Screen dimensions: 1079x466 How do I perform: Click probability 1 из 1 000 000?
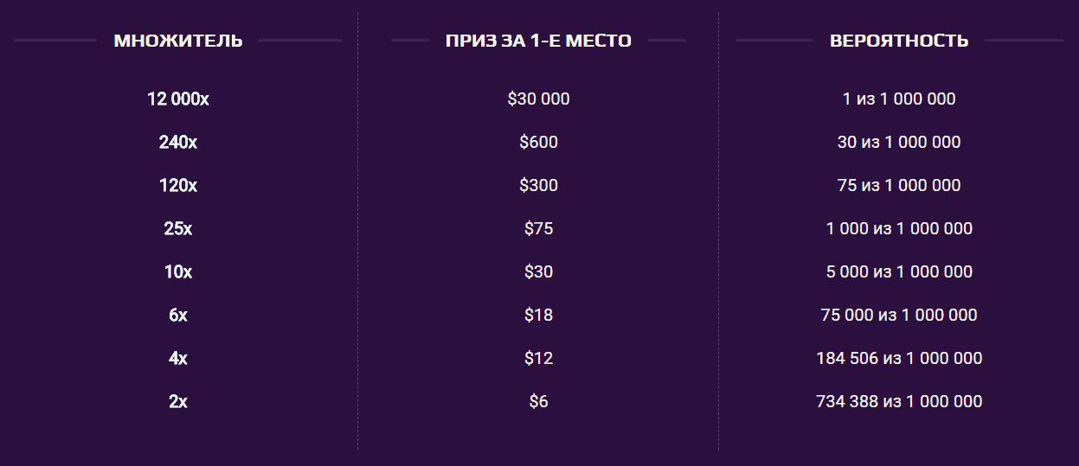(x=899, y=99)
